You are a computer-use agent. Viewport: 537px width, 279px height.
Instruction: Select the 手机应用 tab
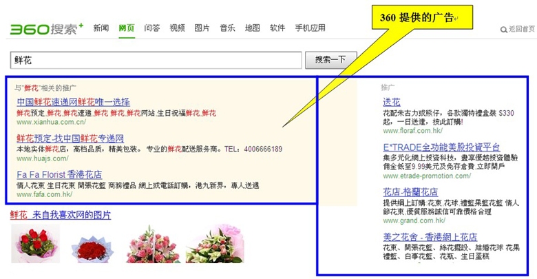(x=310, y=28)
